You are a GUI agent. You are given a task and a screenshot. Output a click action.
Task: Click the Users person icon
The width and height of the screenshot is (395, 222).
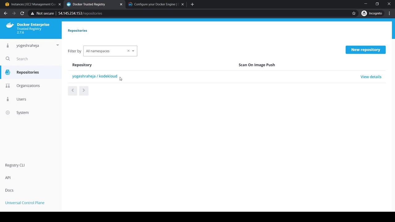[8, 99]
